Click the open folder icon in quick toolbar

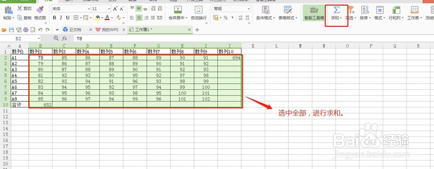coord(4,29)
